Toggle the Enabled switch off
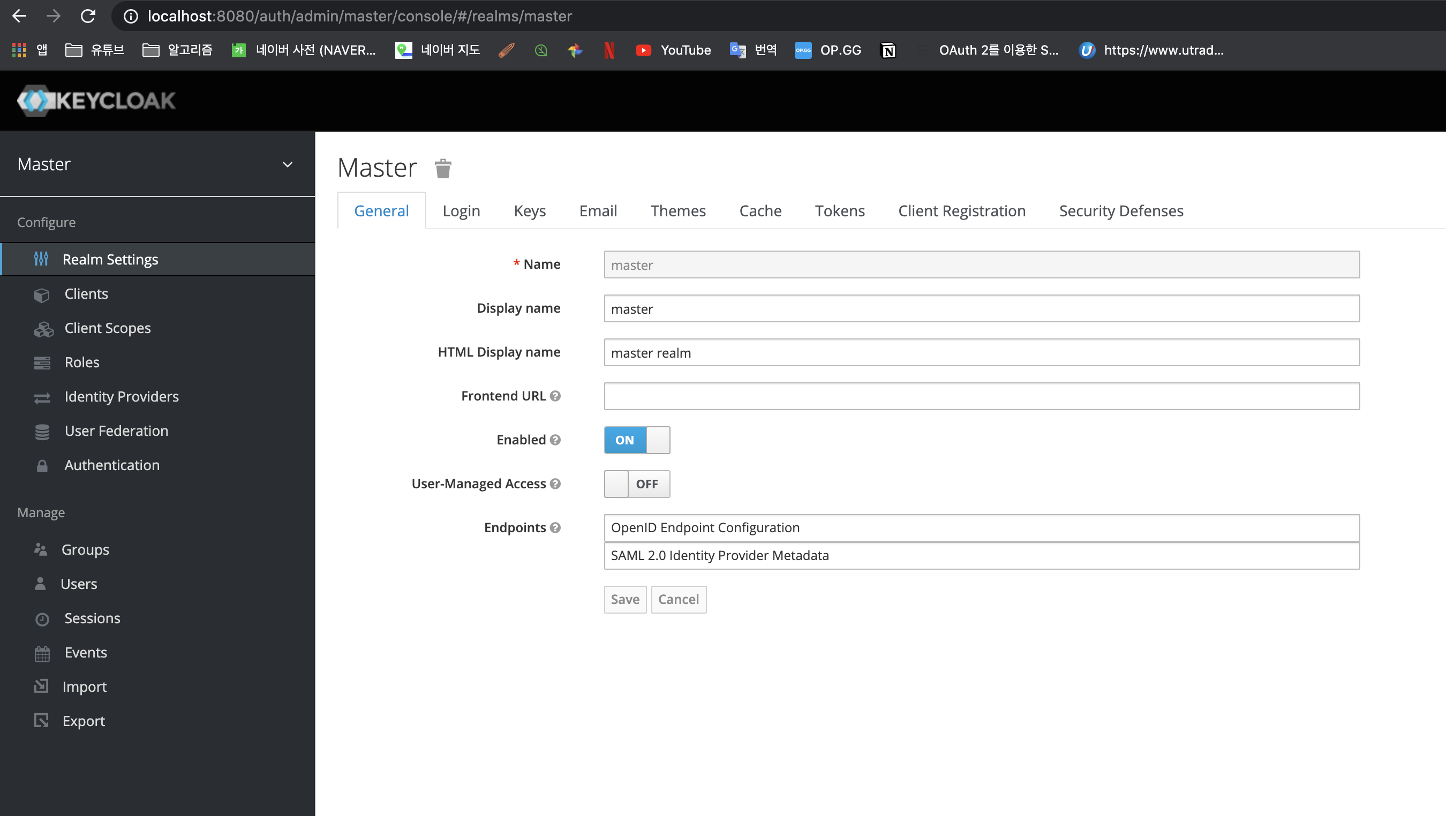Viewport: 1446px width, 816px height. tap(637, 440)
